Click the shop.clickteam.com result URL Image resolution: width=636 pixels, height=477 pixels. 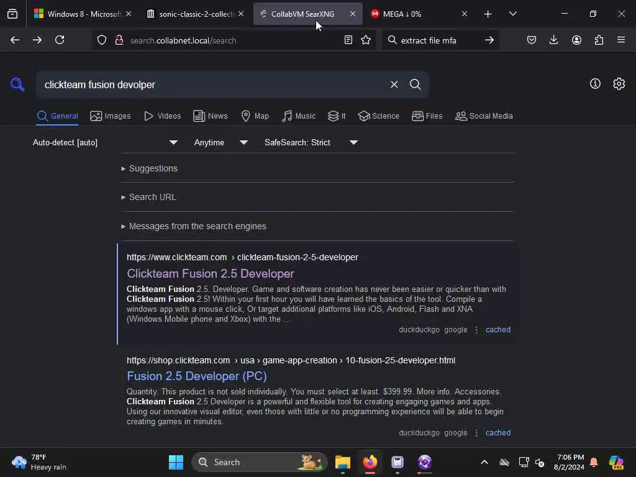point(291,360)
